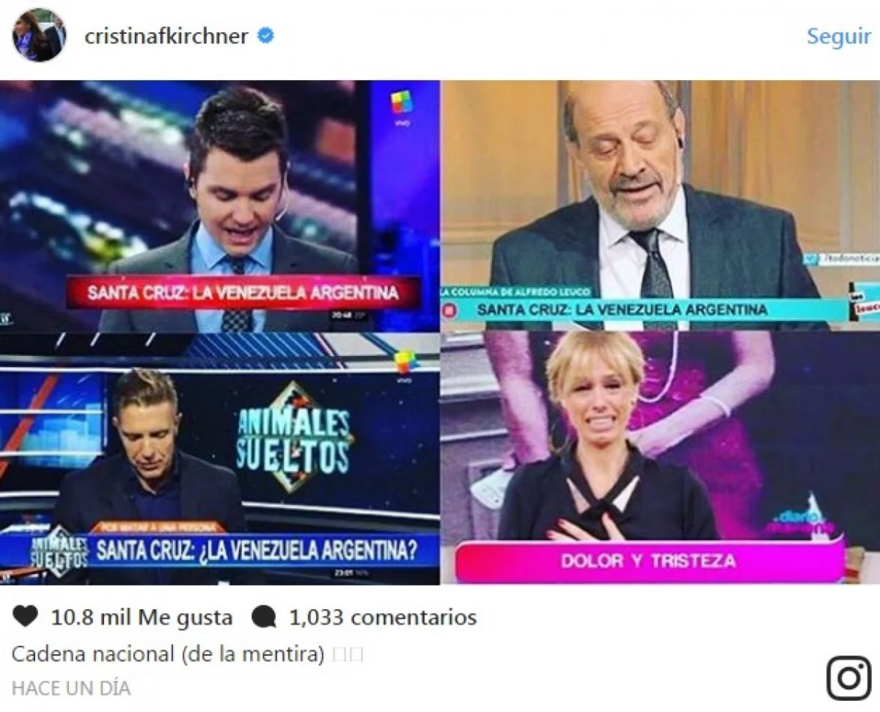Click the heart like icon
Viewport: 880px width, 712px height.
point(25,617)
